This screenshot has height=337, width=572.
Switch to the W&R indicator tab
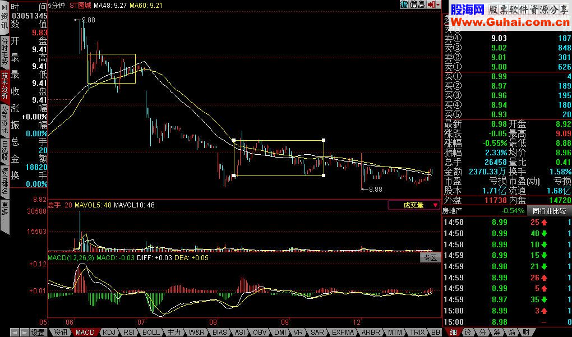(197, 333)
